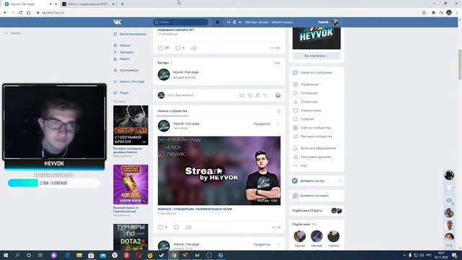Viewport: 462px width, 260px height.
Task: Share the top post with 29 likes
Action: 193,48
